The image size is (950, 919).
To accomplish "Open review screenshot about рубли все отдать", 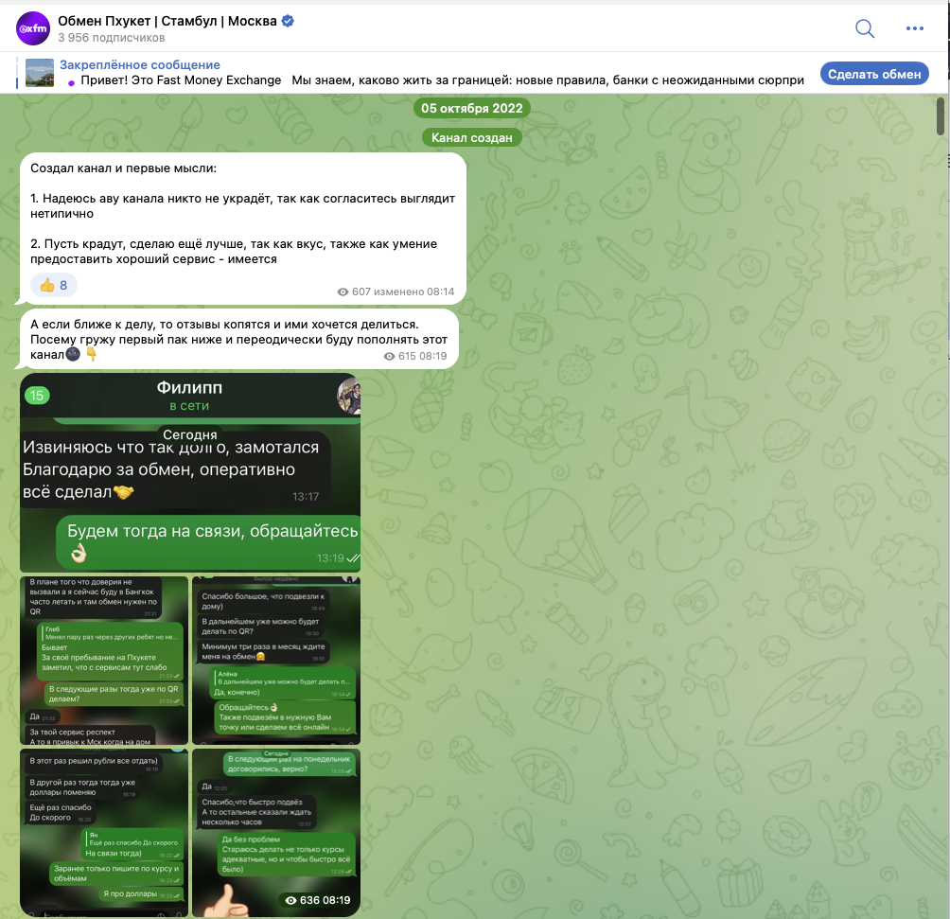I will coord(104,832).
